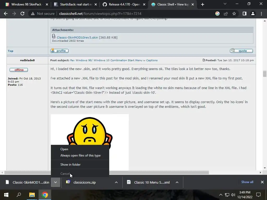Click the vertical scrollbar thumb
The image size is (267, 200).
265,74
